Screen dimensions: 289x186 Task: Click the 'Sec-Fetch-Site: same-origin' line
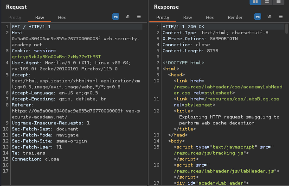49,141
